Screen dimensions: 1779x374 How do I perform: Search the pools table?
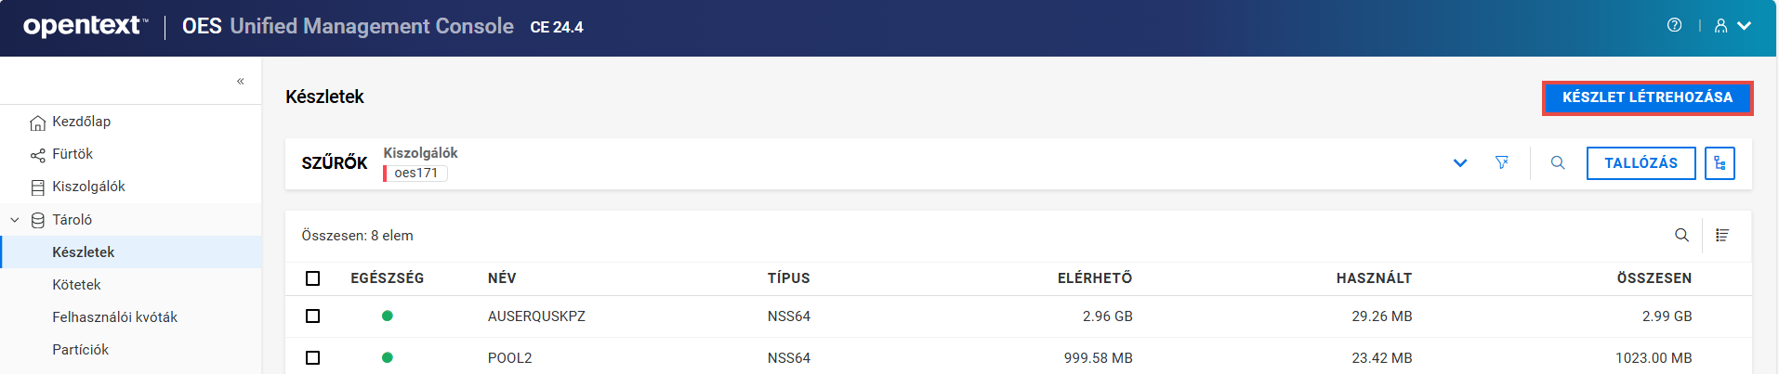[1681, 236]
